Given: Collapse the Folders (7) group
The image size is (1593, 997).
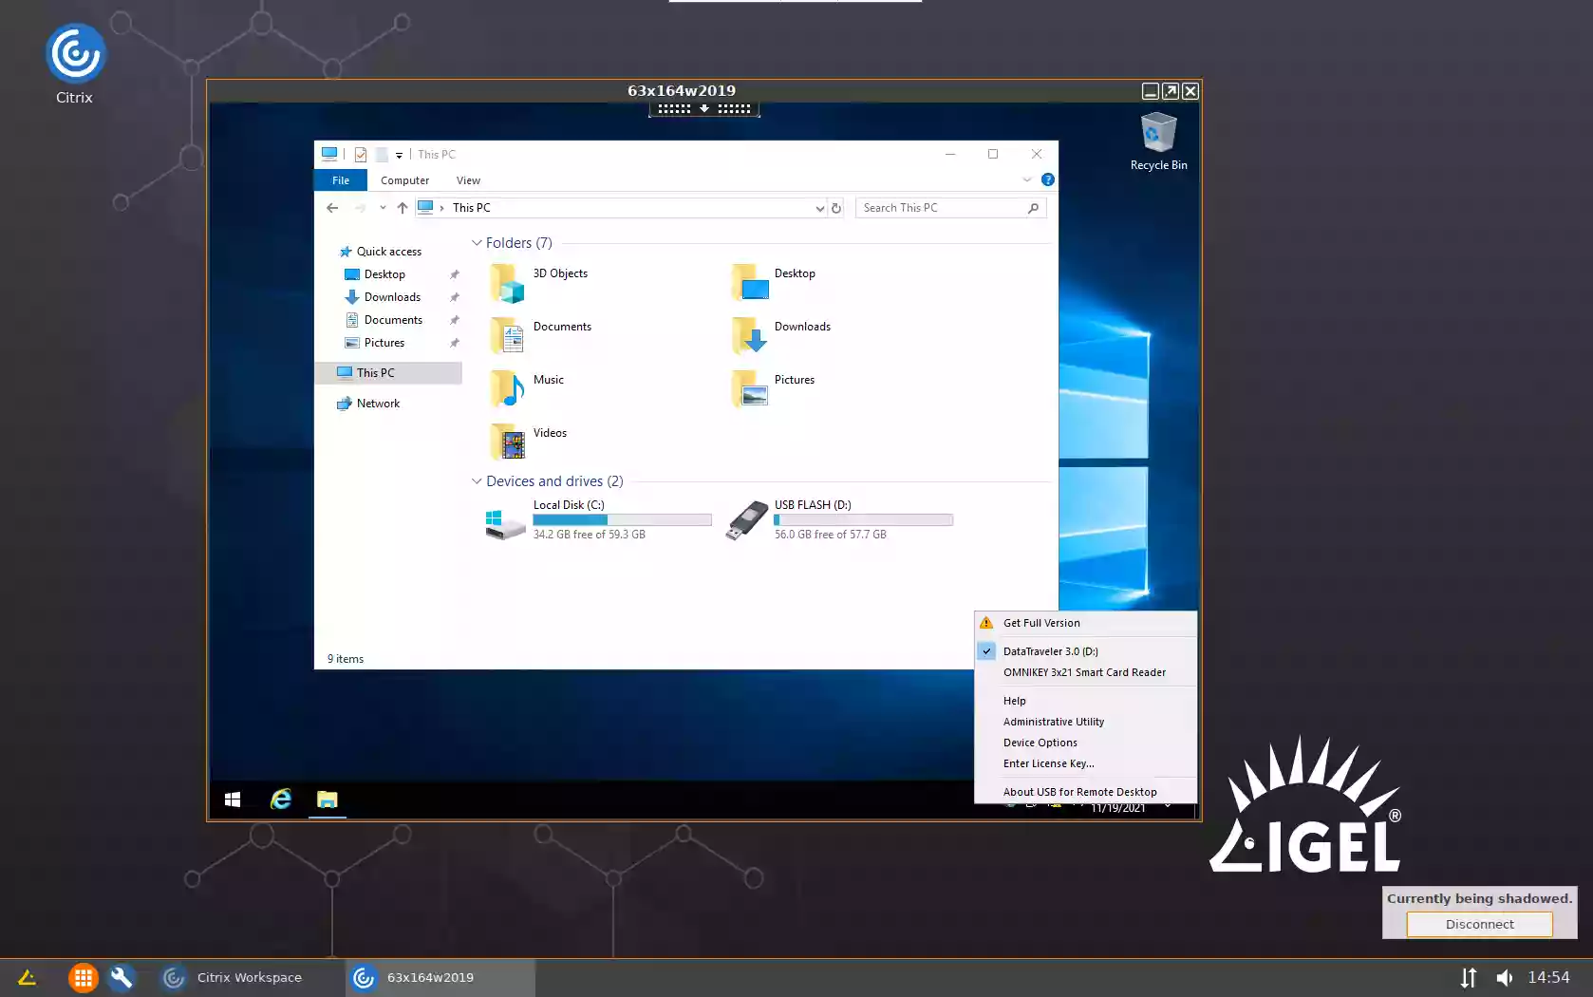Looking at the screenshot, I should [x=477, y=243].
